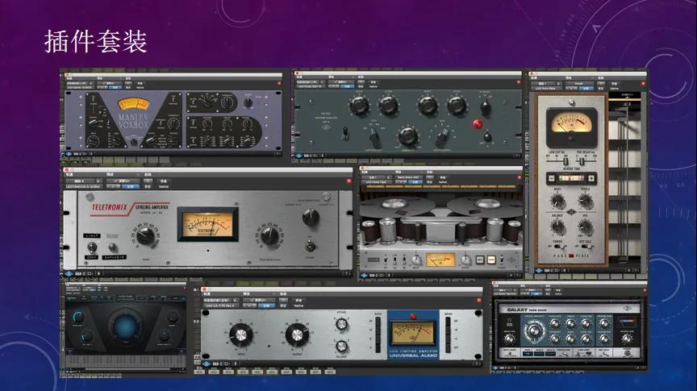Click the 1176 Attack knob
The height and width of the screenshot is (391, 697).
coord(341,324)
